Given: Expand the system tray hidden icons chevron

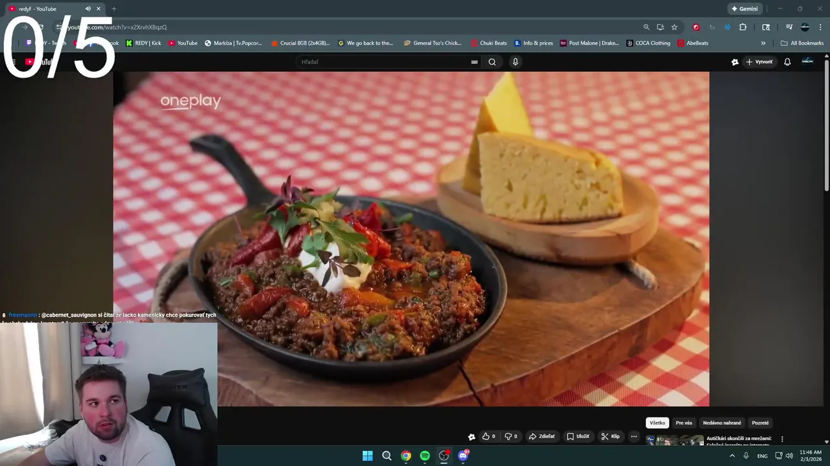Looking at the screenshot, I should [x=732, y=456].
